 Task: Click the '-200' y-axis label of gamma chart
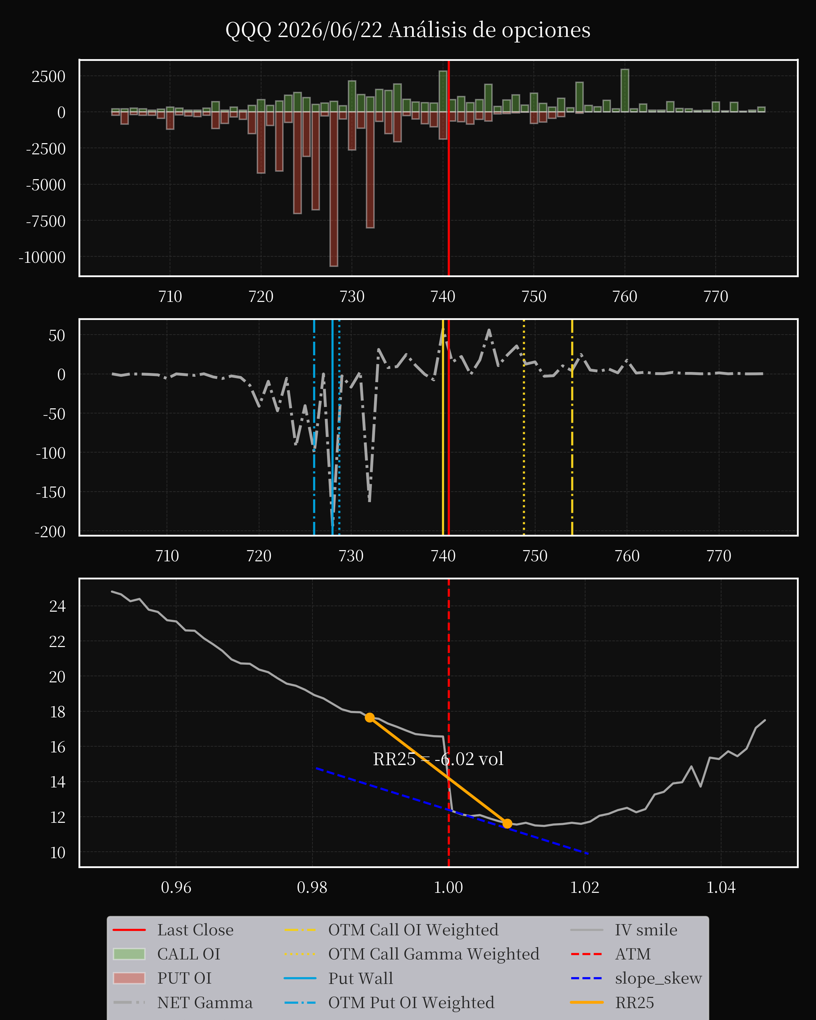(x=50, y=532)
